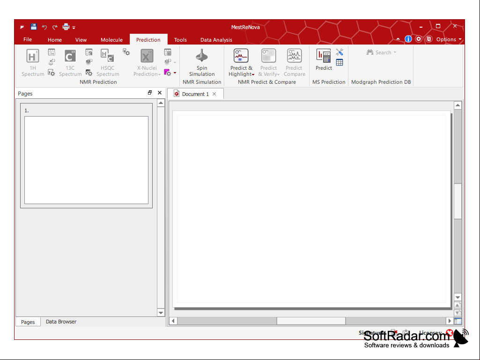Predict the HSQC Spectrum
Image resolution: width=480 pixels, height=360 pixels.
pos(107,63)
